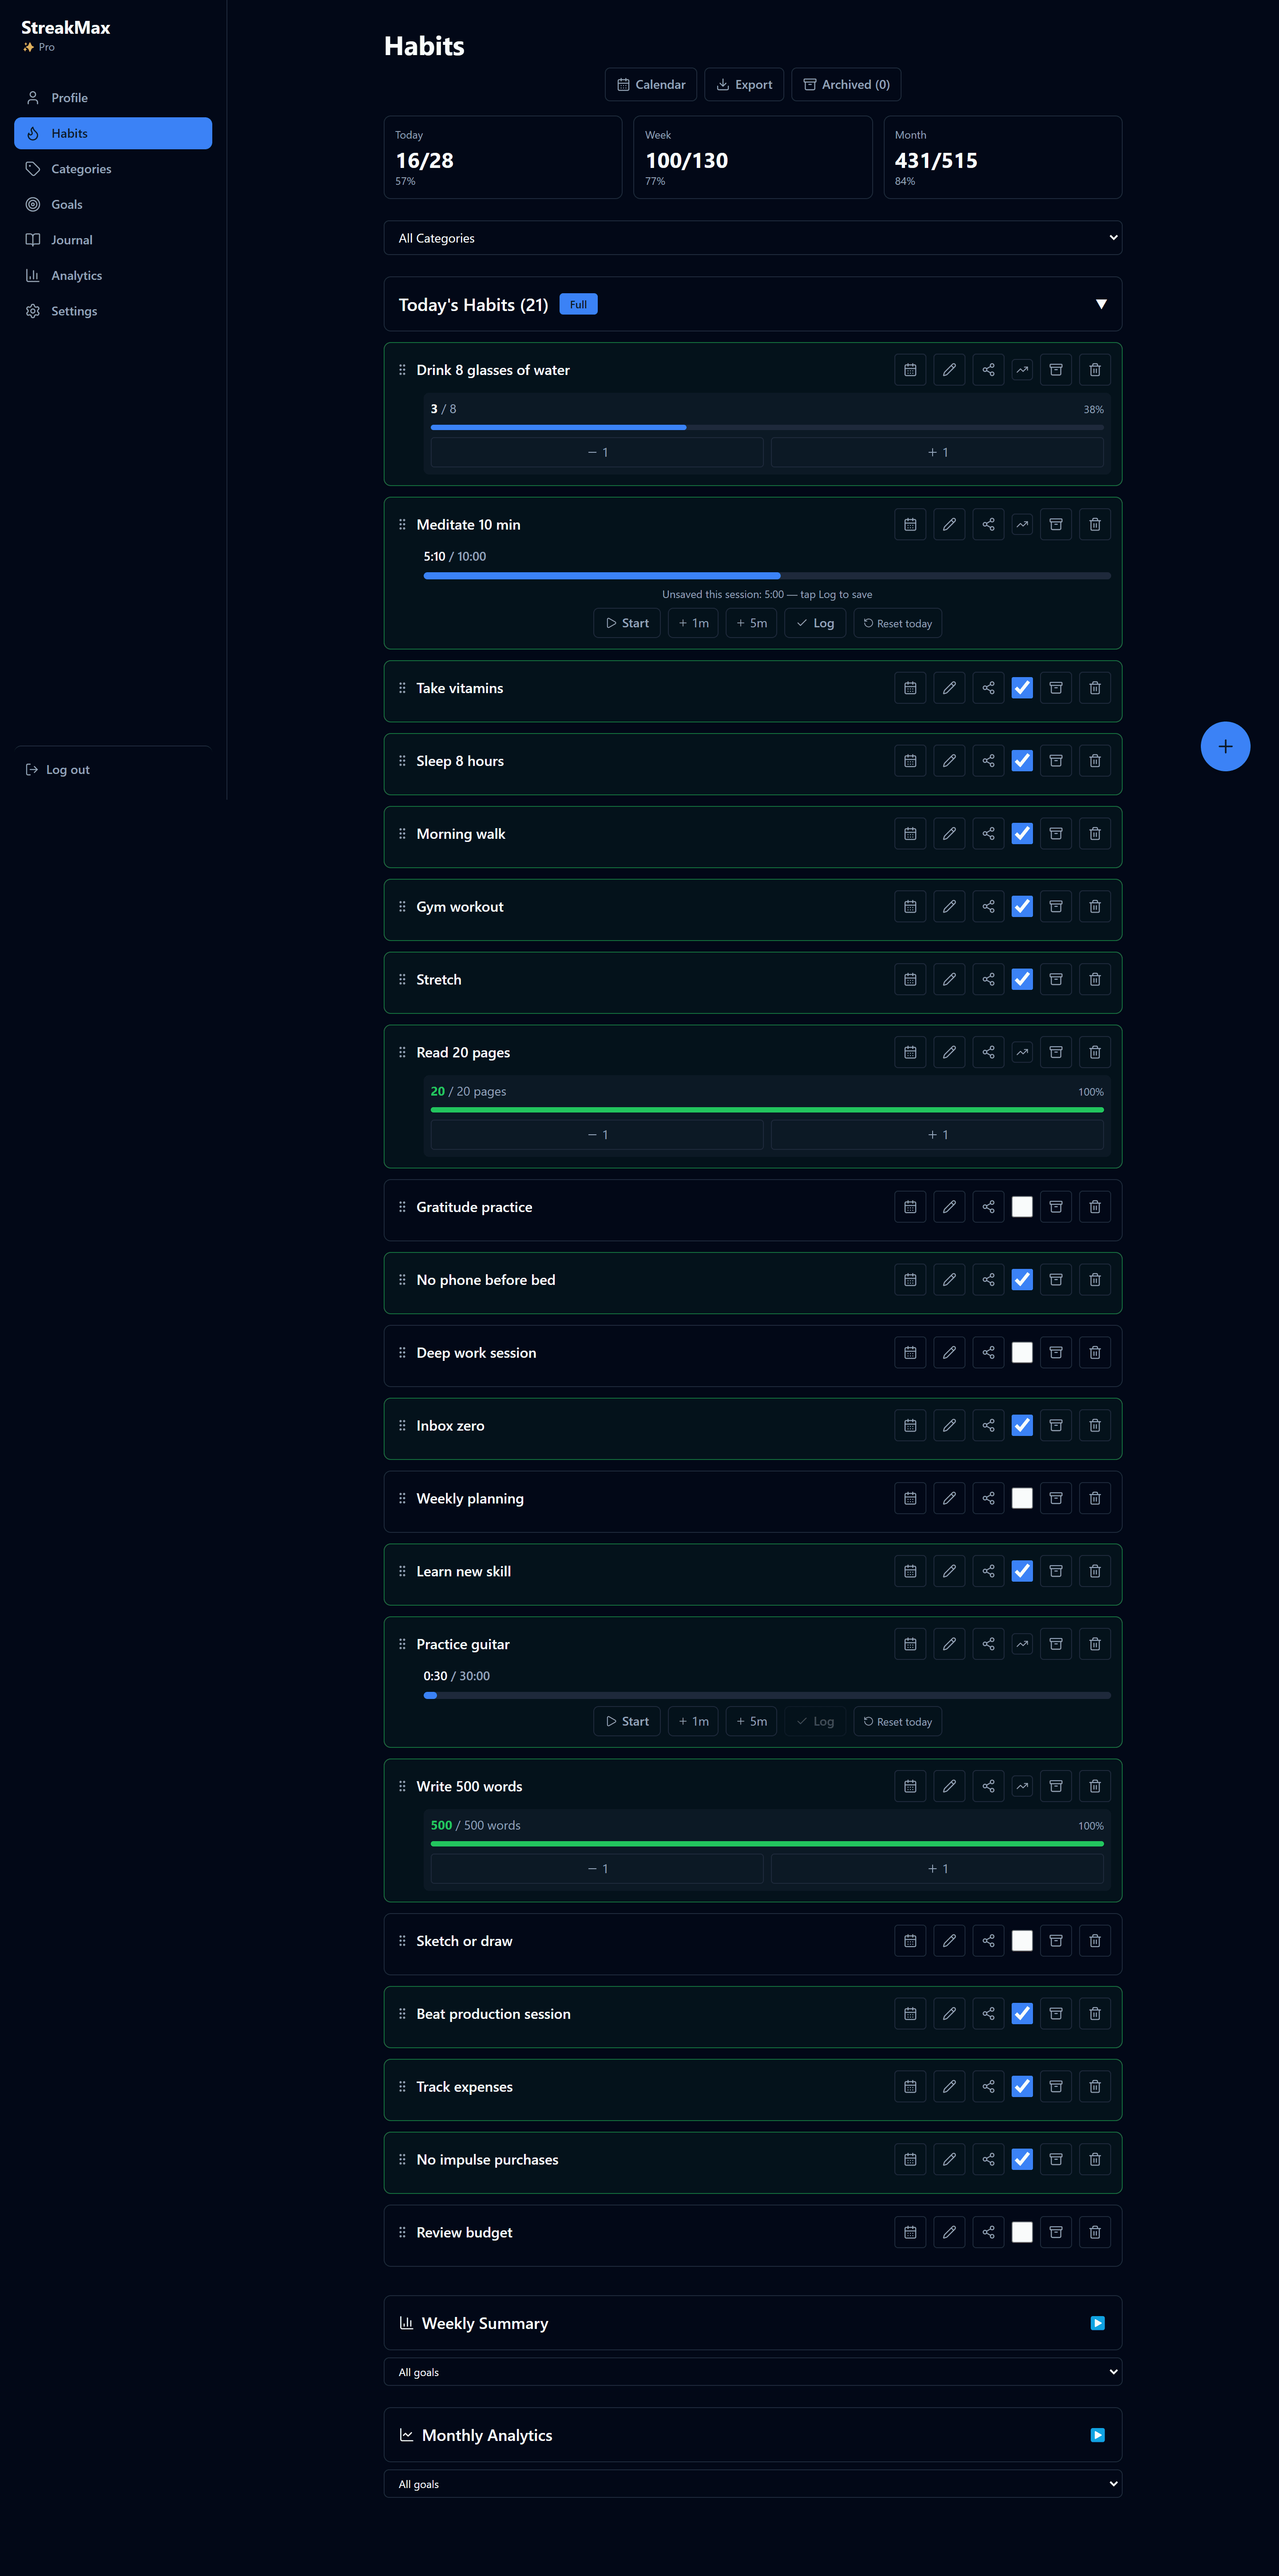
Task: Start the Meditate 10 min timer
Action: click(627, 623)
